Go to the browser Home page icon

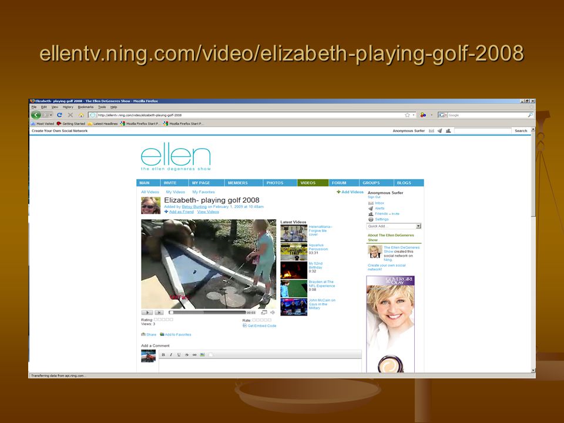click(x=81, y=115)
